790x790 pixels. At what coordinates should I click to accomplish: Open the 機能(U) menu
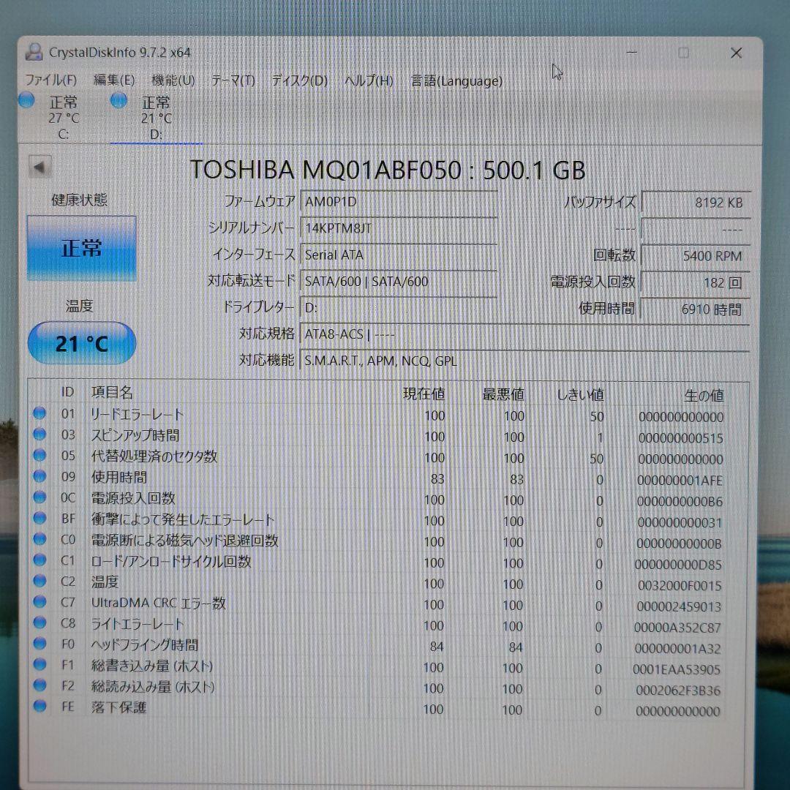click(x=173, y=81)
